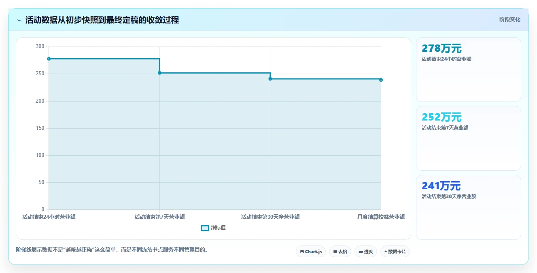Click the 278万元 data card
537x273 pixels.
pyautogui.click(x=469, y=70)
